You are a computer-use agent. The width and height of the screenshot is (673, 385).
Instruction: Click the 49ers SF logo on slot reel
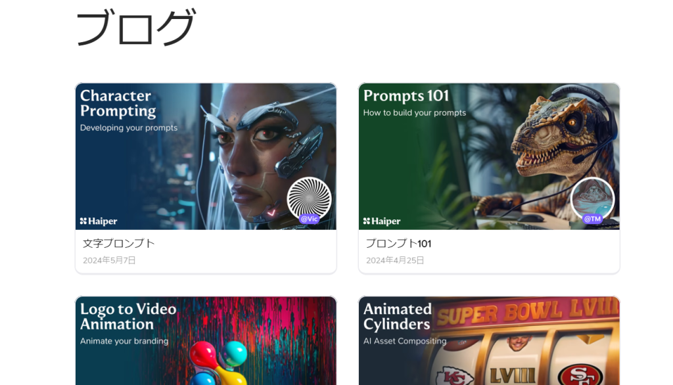tap(581, 375)
